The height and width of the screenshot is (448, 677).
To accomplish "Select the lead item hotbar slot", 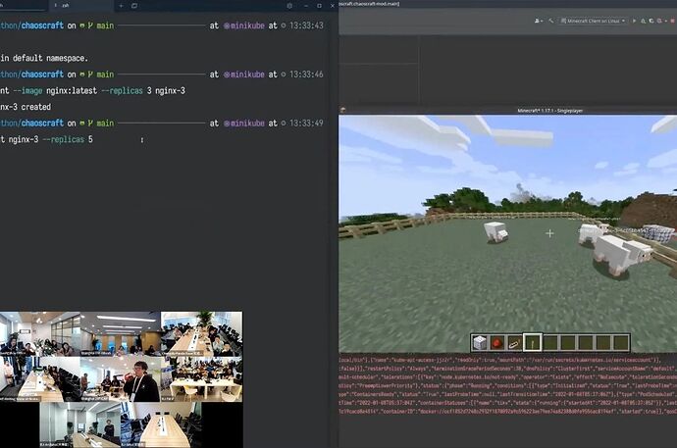I will pyautogui.click(x=512, y=342).
